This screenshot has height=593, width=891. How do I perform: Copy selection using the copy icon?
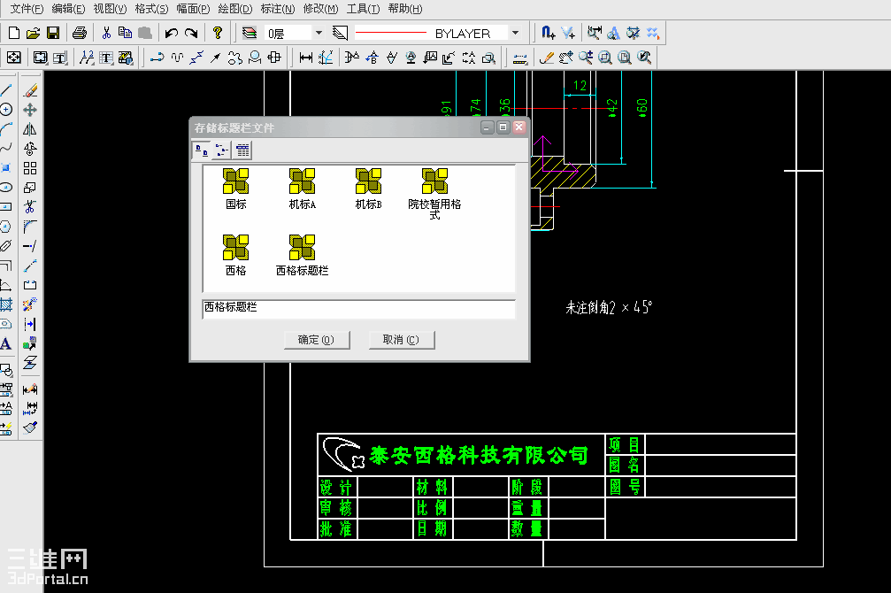(x=125, y=33)
